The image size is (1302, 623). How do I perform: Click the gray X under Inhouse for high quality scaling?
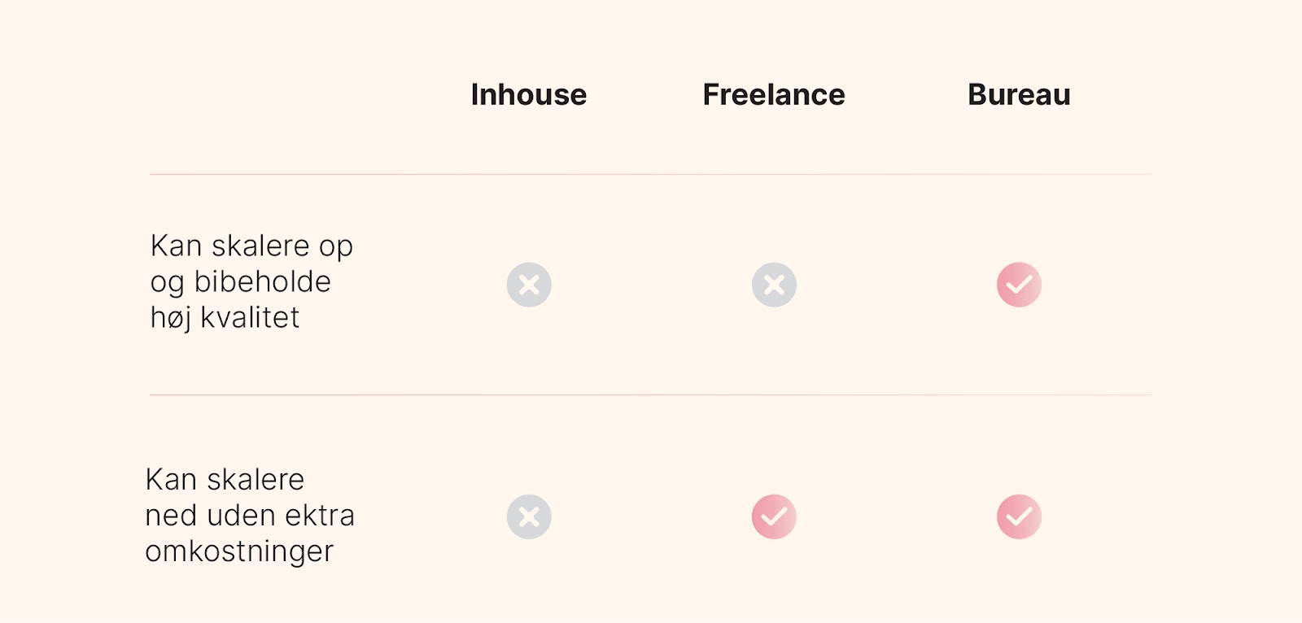(x=529, y=285)
